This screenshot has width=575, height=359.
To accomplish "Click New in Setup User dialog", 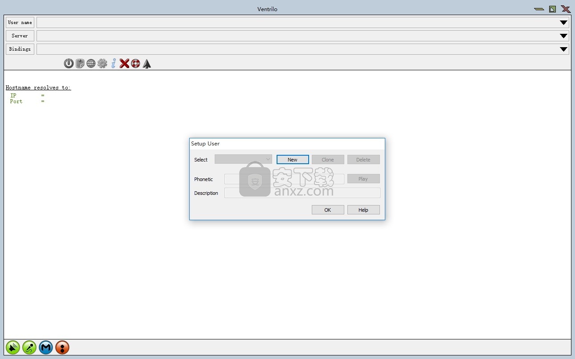I will [293, 160].
